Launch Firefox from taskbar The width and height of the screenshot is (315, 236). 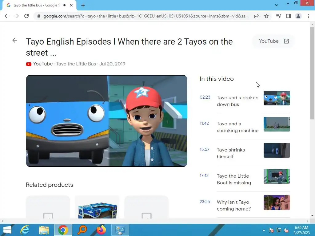click(101, 230)
